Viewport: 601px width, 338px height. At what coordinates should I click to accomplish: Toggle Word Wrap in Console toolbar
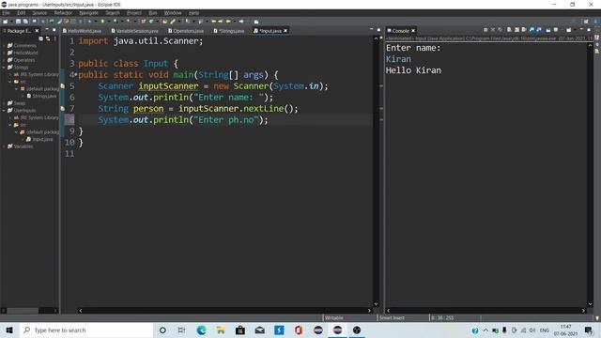point(524,30)
